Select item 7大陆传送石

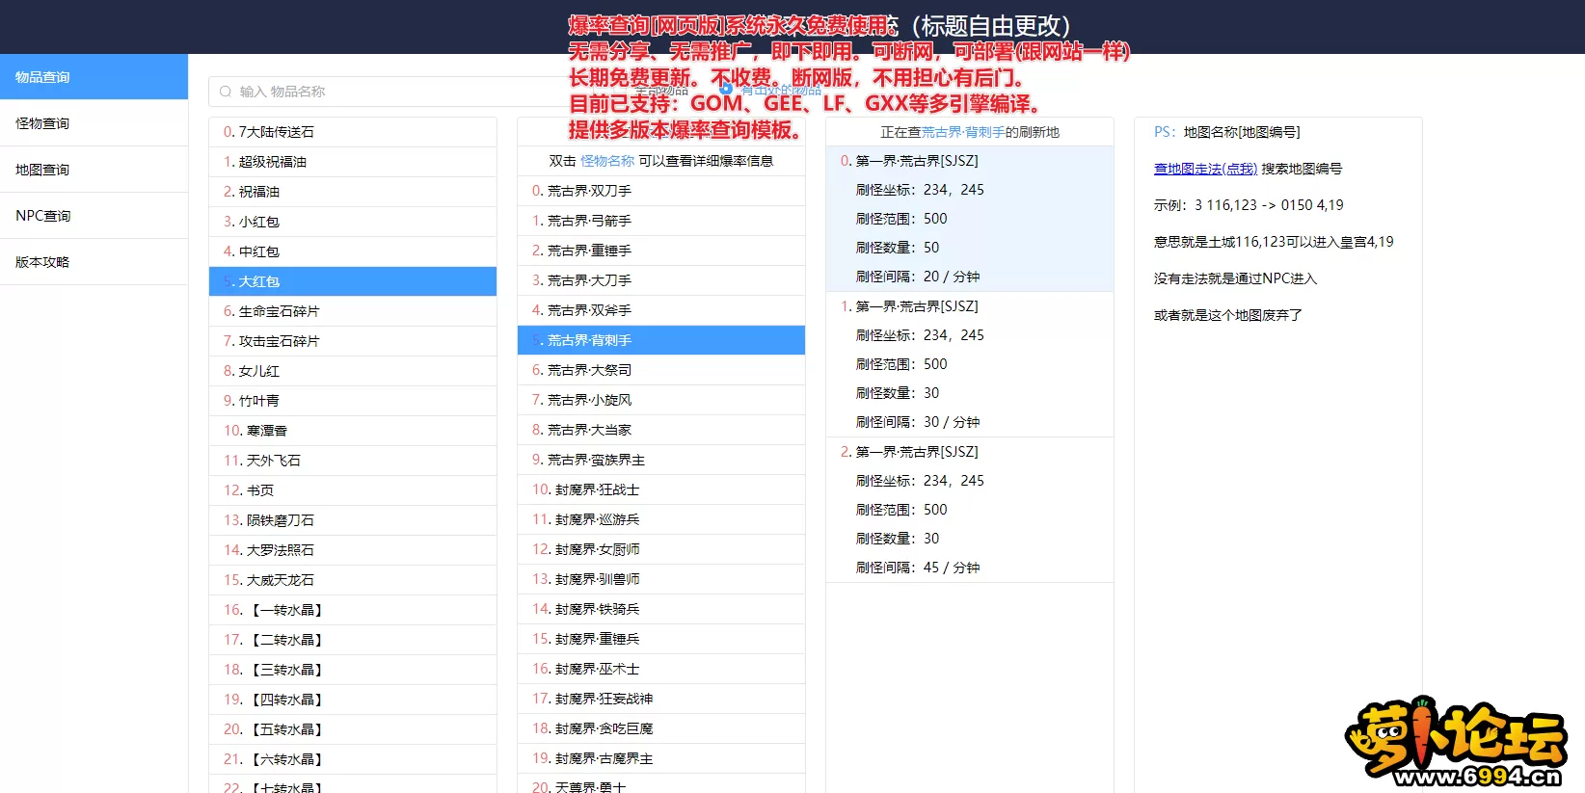353,132
